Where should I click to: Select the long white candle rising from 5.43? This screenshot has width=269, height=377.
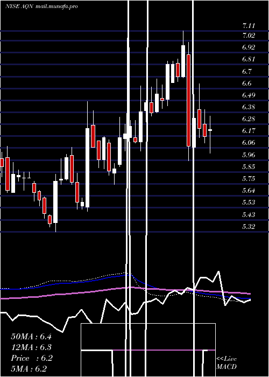pos(55,202)
